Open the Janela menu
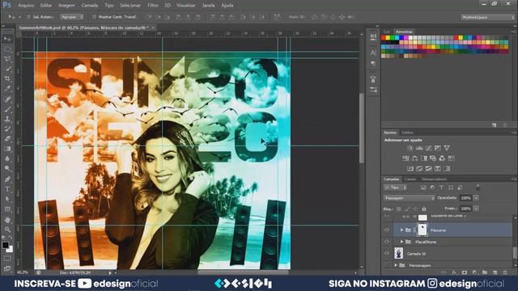 point(208,6)
